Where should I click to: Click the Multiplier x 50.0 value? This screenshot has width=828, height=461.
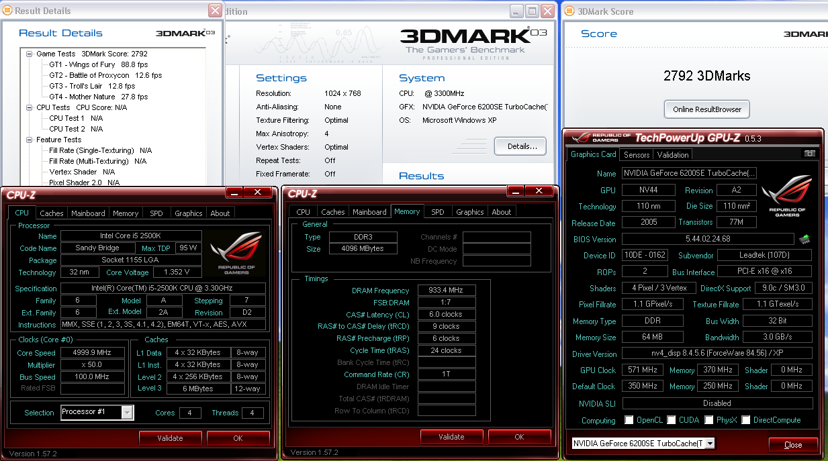[x=92, y=365]
